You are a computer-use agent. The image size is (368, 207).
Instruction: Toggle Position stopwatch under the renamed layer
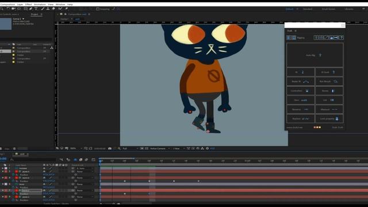pyautogui.click(x=13, y=194)
